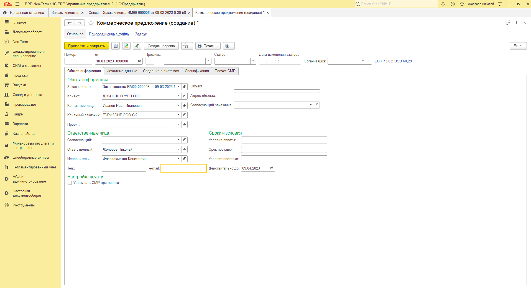
Task: Switch to Расчет СМР tab
Action: click(225, 71)
